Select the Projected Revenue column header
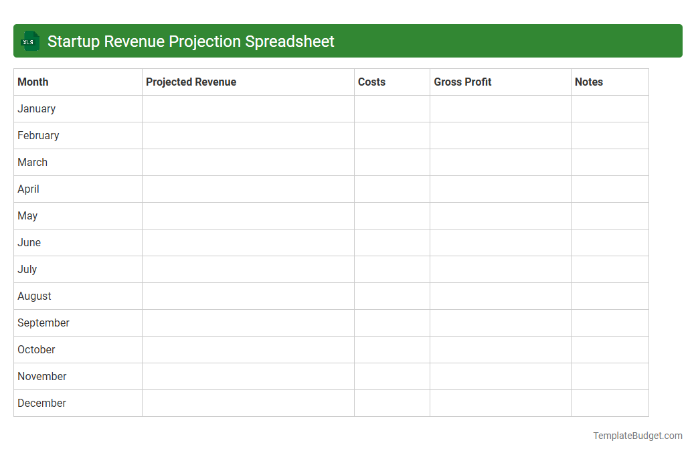The image size is (696, 455). click(190, 82)
